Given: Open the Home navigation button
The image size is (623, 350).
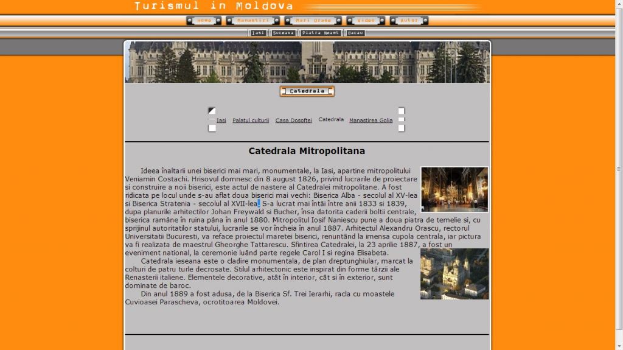Looking at the screenshot, I should pyautogui.click(x=204, y=21).
